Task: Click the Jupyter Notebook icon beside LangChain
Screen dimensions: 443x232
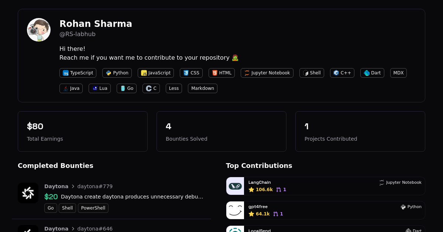Action: pyautogui.click(x=381, y=182)
